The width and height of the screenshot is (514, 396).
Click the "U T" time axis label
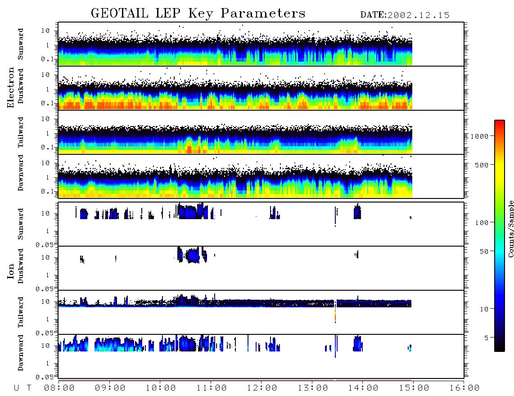click(x=23, y=388)
